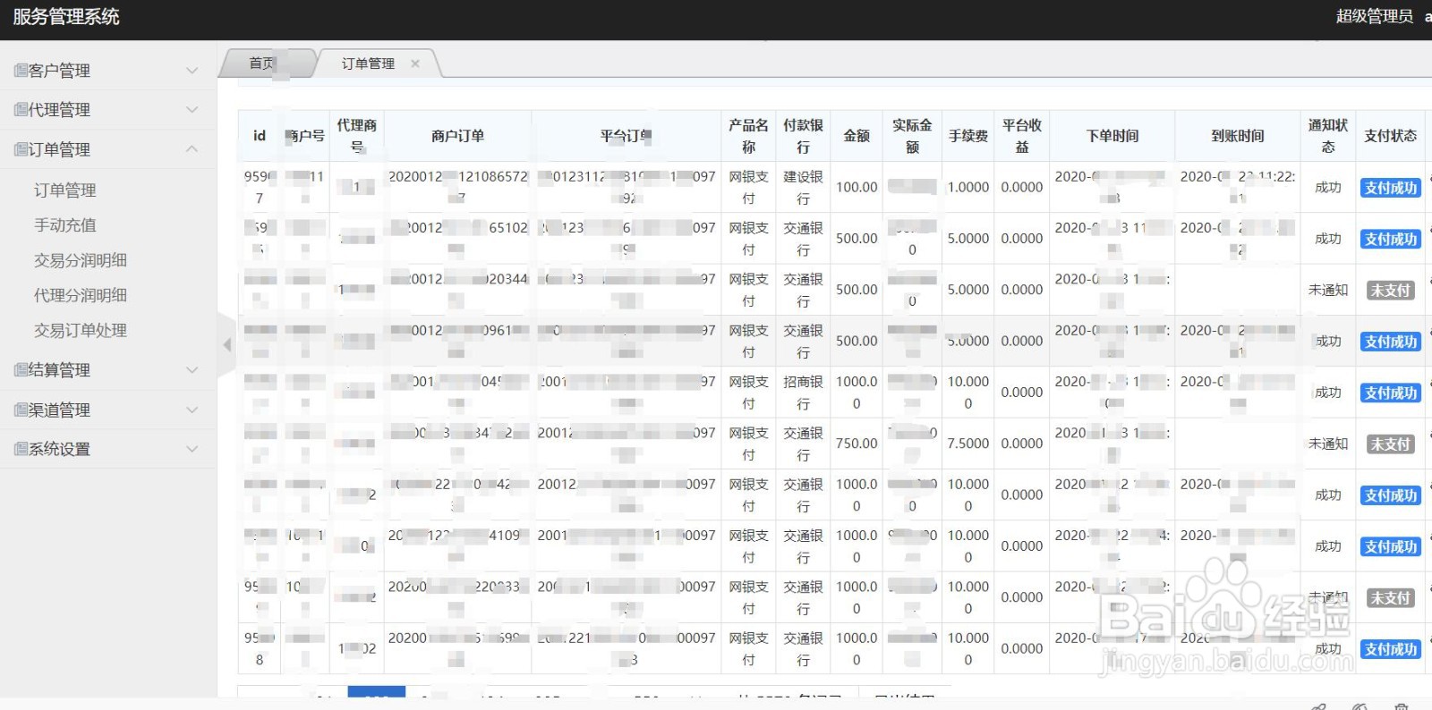The width and height of the screenshot is (1432, 710).
Task: Click the 产品名称 column header
Action: pos(748,136)
